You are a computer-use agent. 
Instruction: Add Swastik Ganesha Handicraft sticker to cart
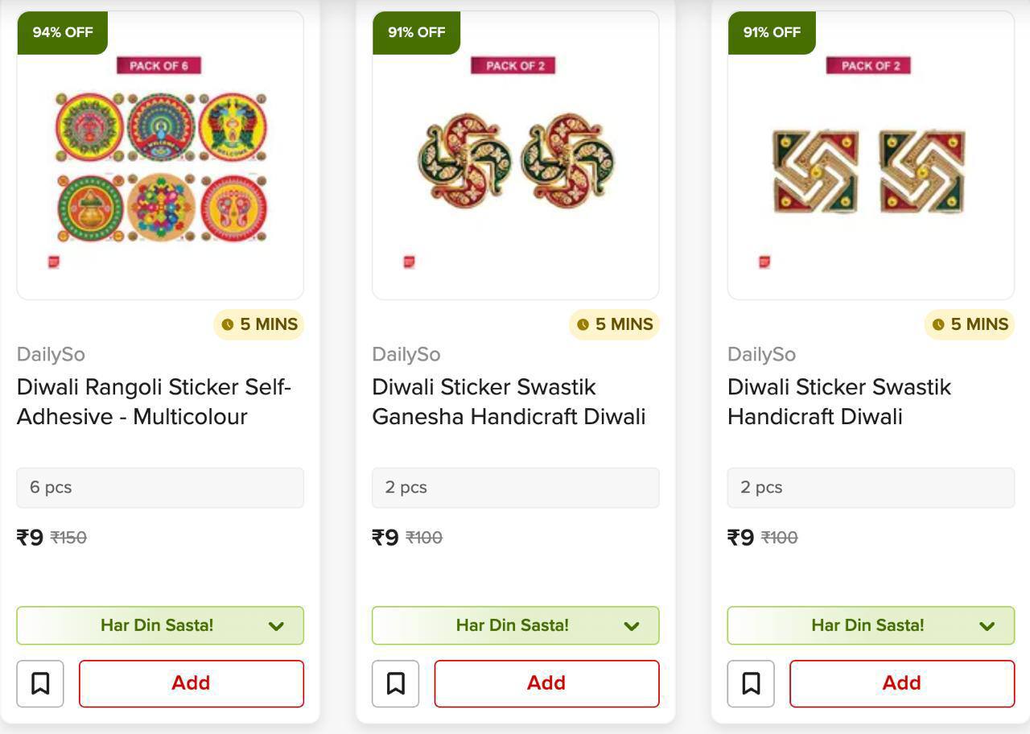pos(546,683)
